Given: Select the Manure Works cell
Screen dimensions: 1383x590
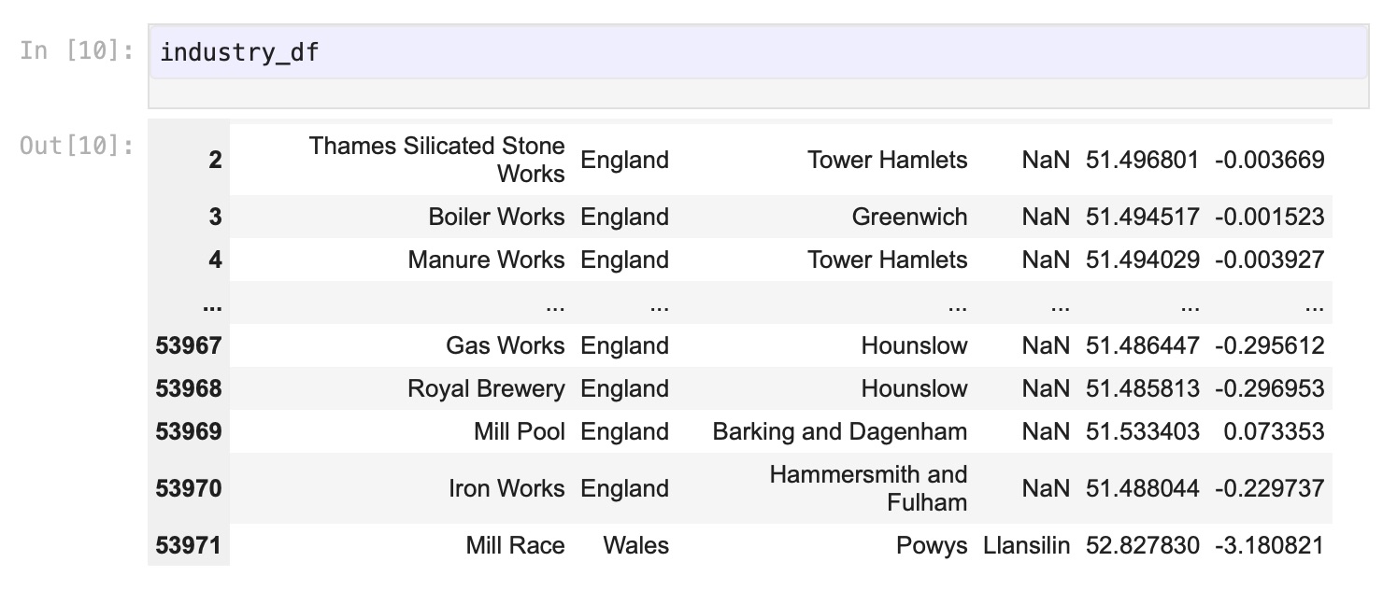Looking at the screenshot, I should click(x=486, y=260).
